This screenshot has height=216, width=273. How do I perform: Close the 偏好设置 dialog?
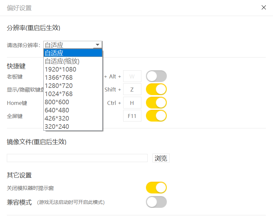coord(264,8)
